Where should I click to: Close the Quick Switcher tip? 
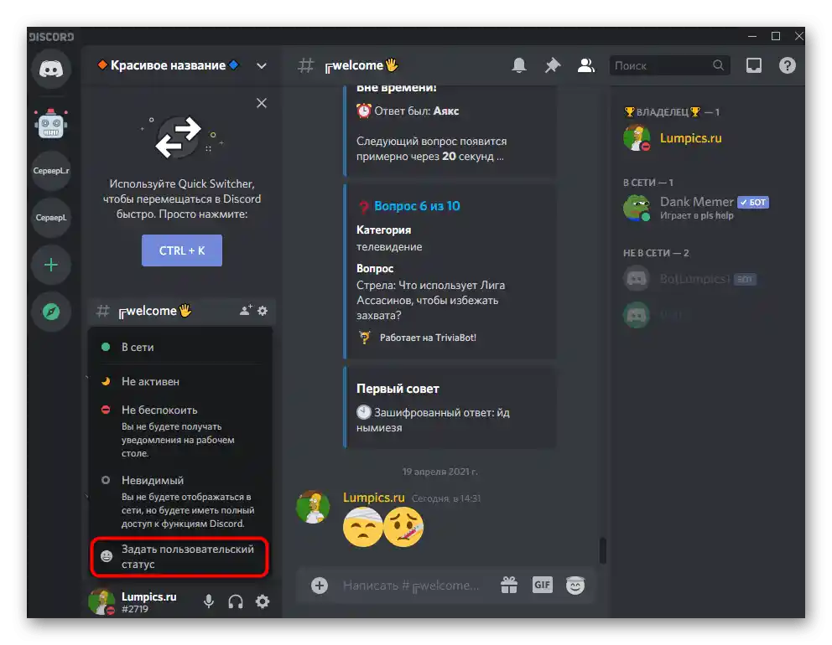(x=262, y=103)
